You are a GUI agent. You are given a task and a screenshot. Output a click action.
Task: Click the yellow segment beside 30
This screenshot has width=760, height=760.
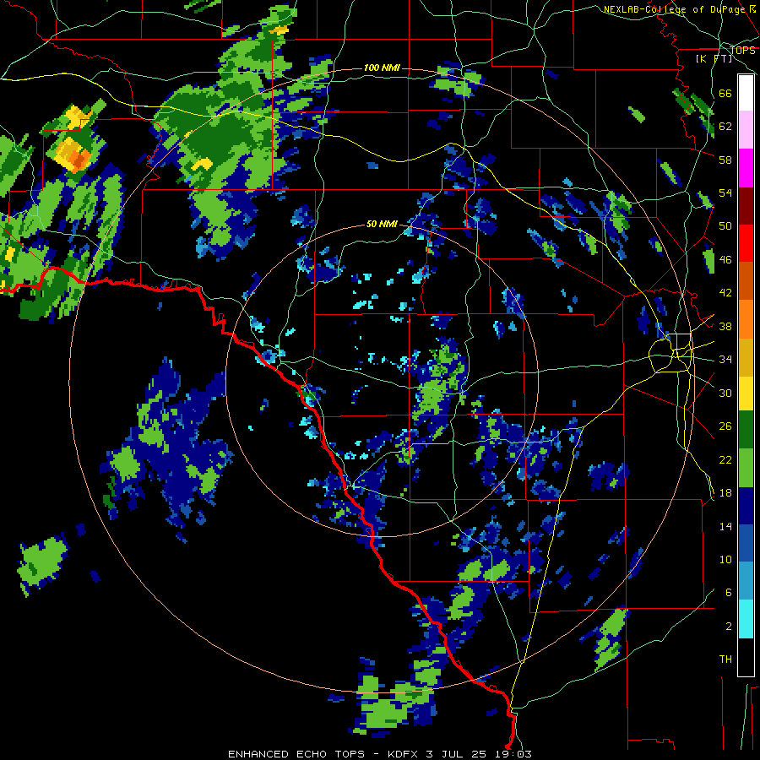tap(746, 394)
